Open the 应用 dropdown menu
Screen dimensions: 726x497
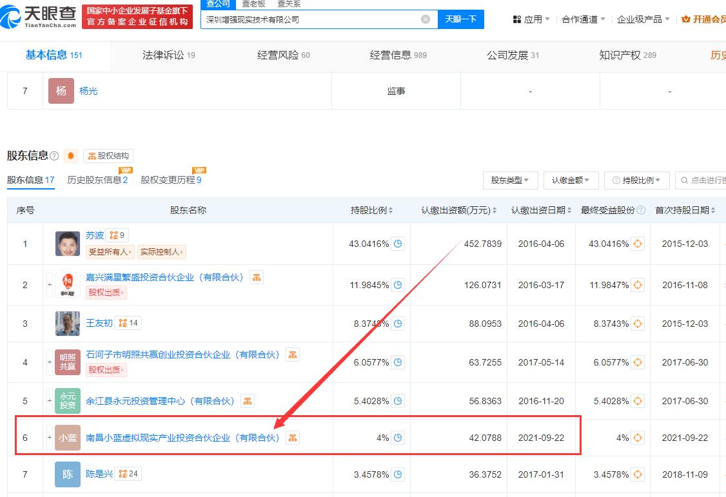(531, 19)
